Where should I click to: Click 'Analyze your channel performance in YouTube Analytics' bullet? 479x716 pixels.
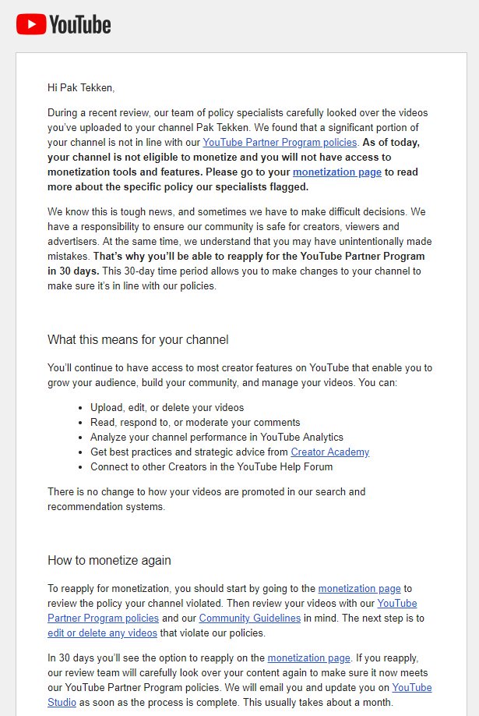click(x=217, y=438)
